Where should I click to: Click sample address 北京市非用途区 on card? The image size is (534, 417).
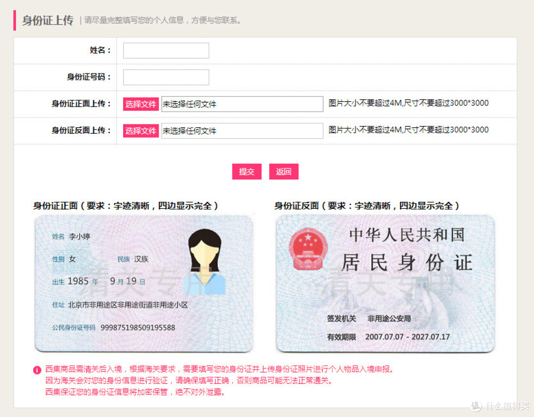128,305
